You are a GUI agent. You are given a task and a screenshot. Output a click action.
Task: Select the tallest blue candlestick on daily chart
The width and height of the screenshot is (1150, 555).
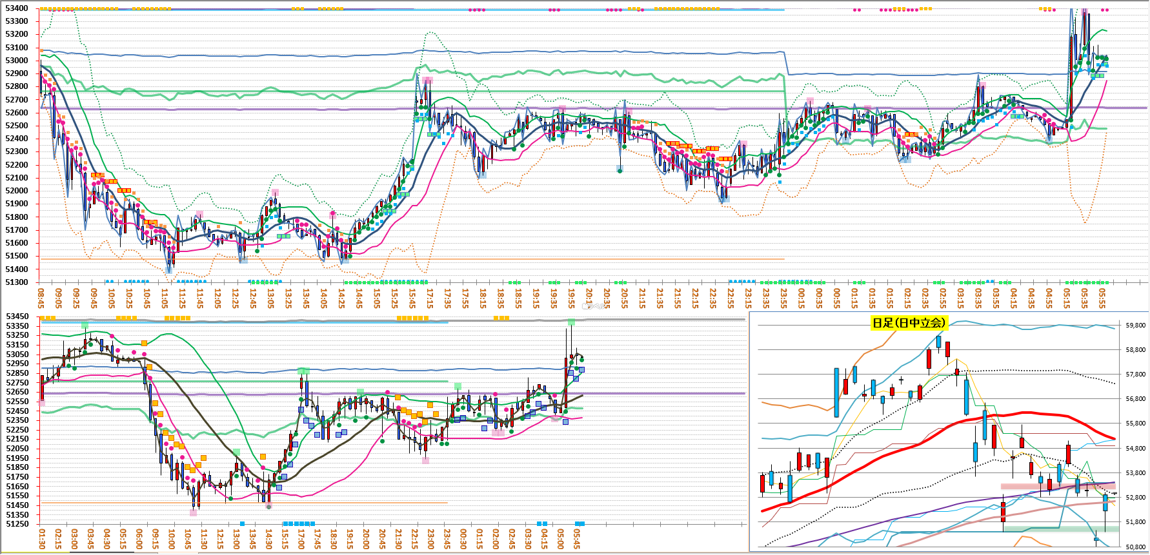point(836,393)
